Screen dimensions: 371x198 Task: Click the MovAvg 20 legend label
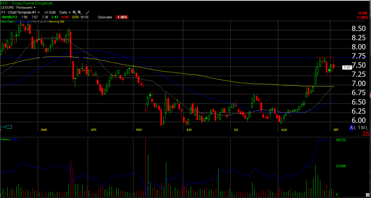(x=39, y=21)
